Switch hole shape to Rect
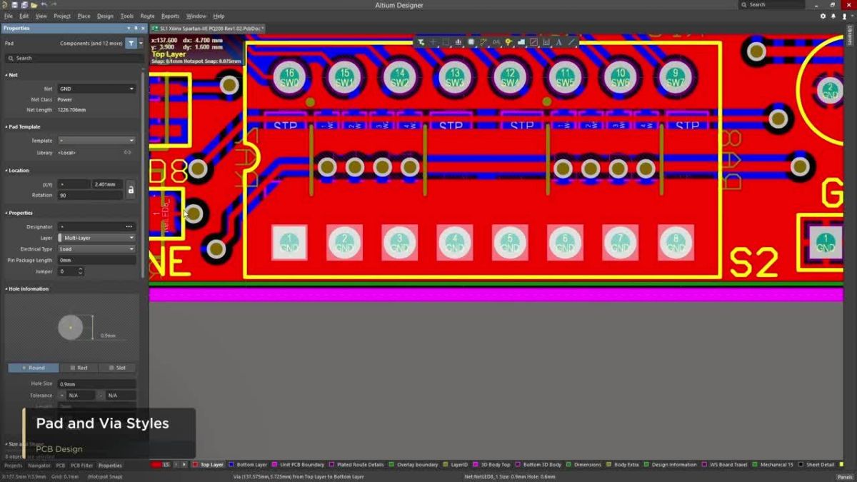The height and width of the screenshot is (482, 857). pyautogui.click(x=79, y=368)
